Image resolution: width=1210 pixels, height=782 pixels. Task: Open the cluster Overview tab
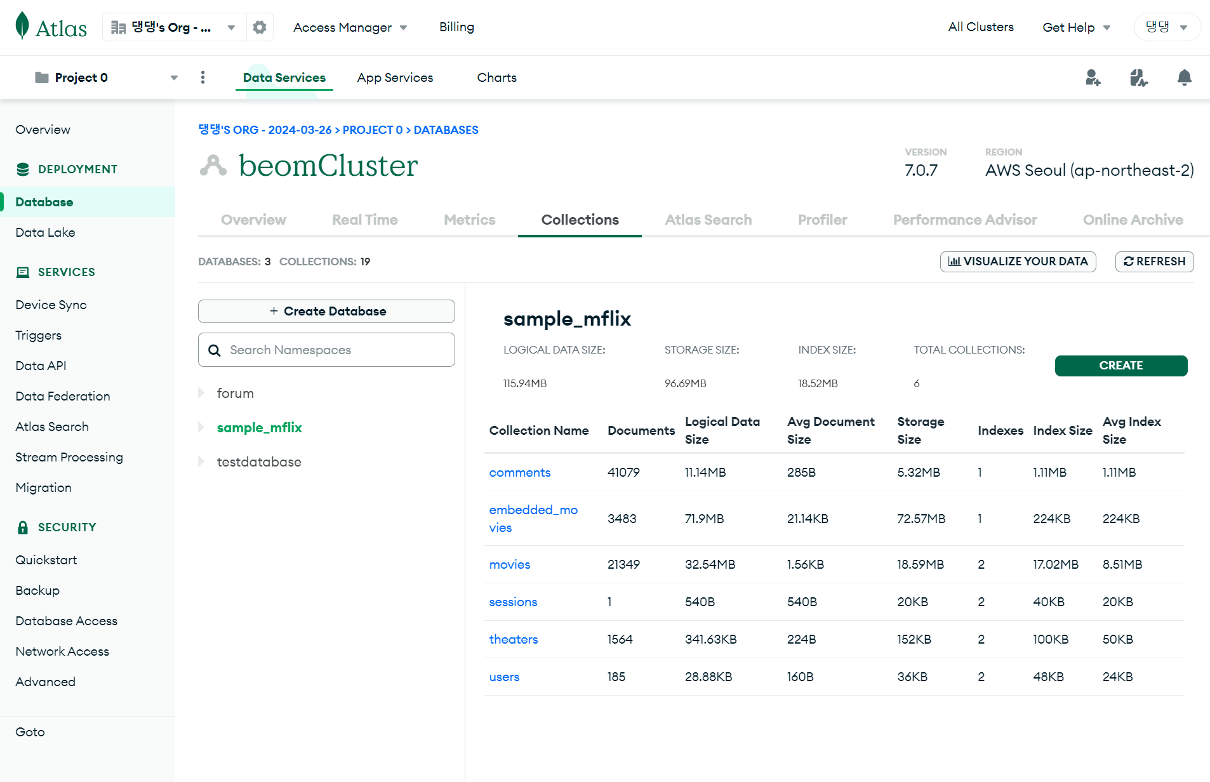pyautogui.click(x=253, y=220)
